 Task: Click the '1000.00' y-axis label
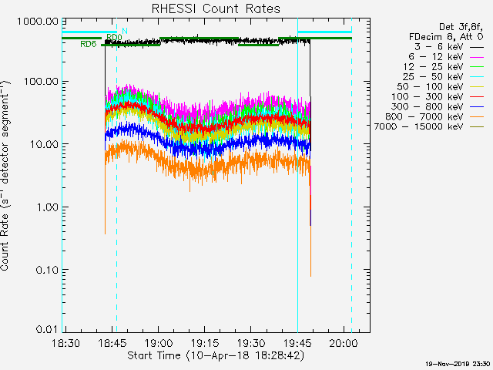pyautogui.click(x=38, y=22)
